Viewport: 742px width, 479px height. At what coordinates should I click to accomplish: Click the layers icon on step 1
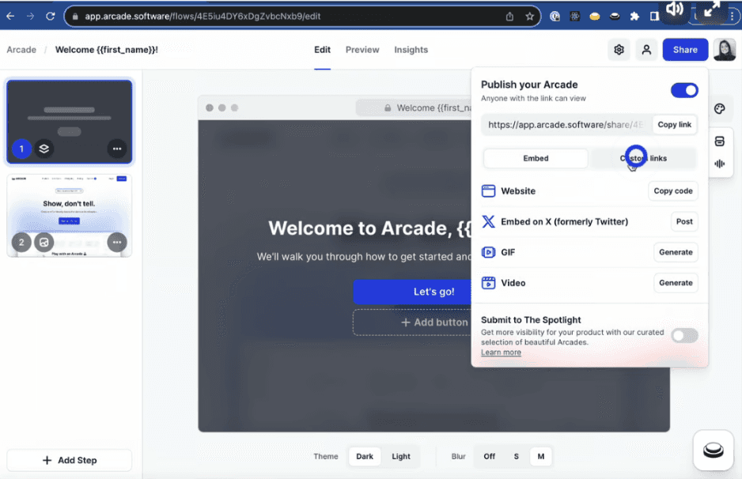click(44, 149)
